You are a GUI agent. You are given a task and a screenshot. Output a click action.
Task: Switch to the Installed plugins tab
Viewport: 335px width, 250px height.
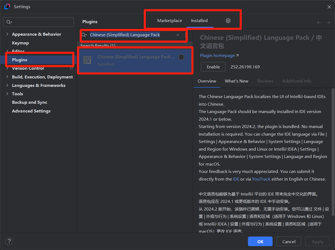coord(199,21)
